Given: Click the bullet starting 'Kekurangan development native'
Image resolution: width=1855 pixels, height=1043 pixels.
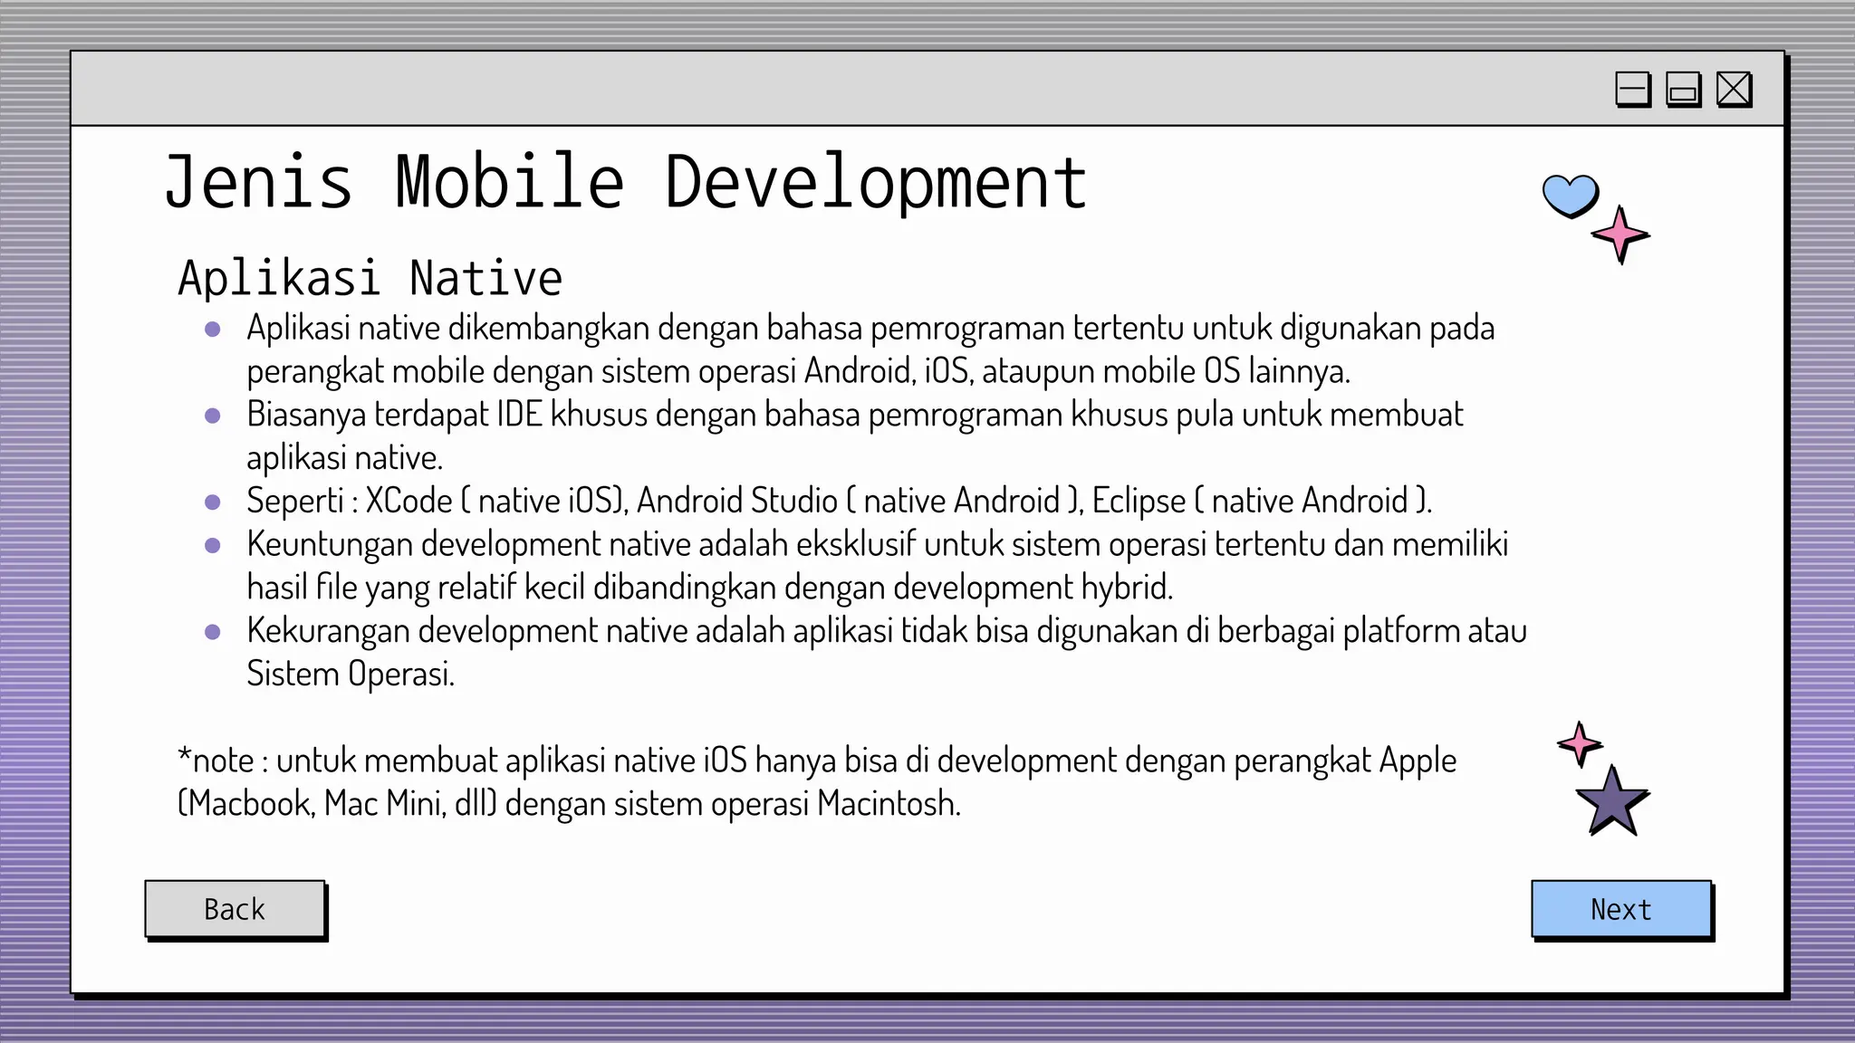Looking at the screenshot, I should 887,652.
